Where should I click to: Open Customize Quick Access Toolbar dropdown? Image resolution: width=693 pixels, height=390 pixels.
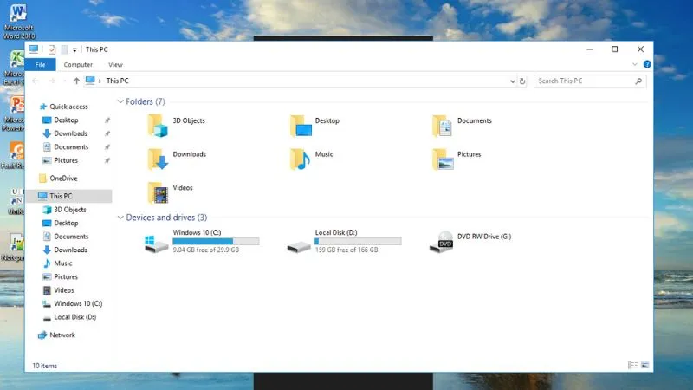(74, 50)
